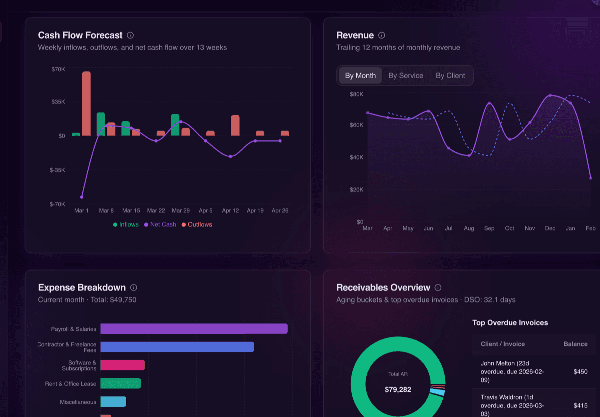Click the red Outflows legend marker

coord(183,224)
